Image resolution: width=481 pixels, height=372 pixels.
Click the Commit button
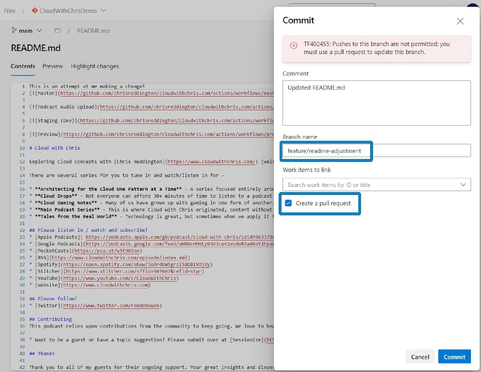point(454,357)
